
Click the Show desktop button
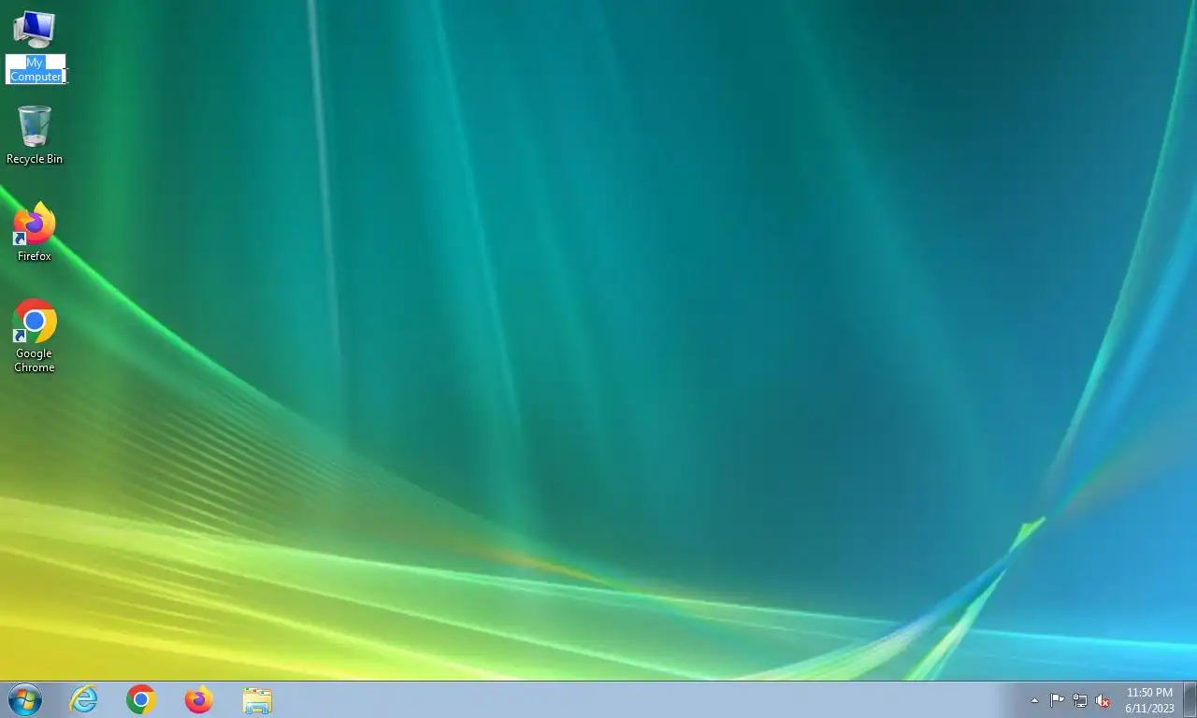[1190, 699]
